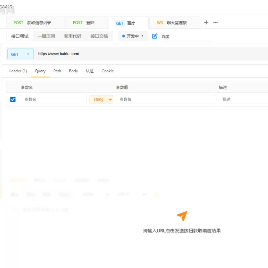Switch to Header (1) tab
Viewport: 268px width, 268px height.
coord(18,71)
